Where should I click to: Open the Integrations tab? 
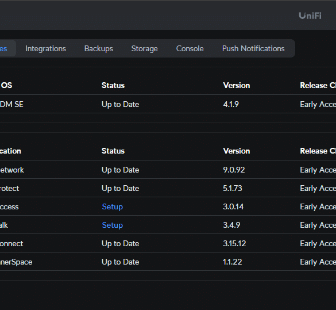[x=45, y=48]
